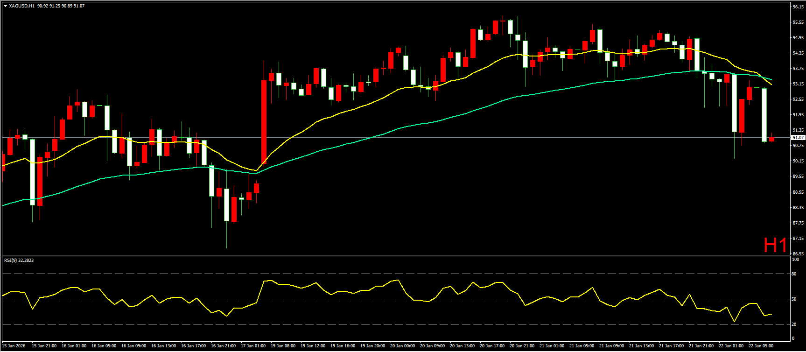Click the 15 Jan 2026 date label
806x352 pixels.
point(14,346)
